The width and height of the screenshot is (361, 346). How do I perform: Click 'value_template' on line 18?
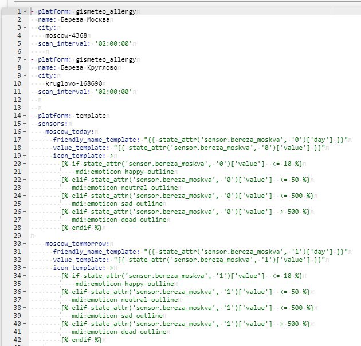(79, 148)
